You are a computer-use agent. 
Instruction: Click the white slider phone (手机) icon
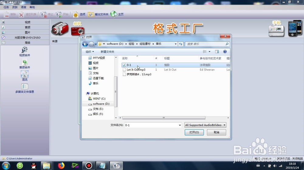click(276, 31)
